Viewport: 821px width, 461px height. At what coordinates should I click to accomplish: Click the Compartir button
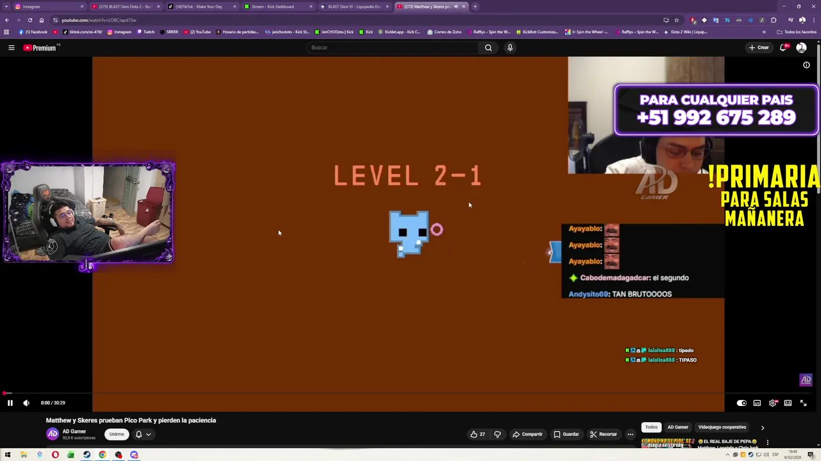[x=527, y=434]
